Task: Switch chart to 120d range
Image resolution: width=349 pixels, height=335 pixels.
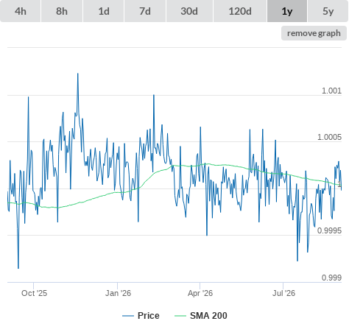Action: click(240, 11)
